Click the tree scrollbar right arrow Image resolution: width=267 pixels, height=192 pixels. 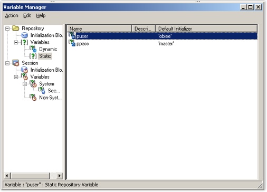(59, 176)
